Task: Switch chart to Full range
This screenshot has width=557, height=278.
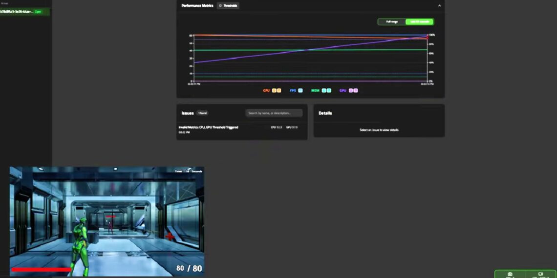Action: tap(392, 22)
